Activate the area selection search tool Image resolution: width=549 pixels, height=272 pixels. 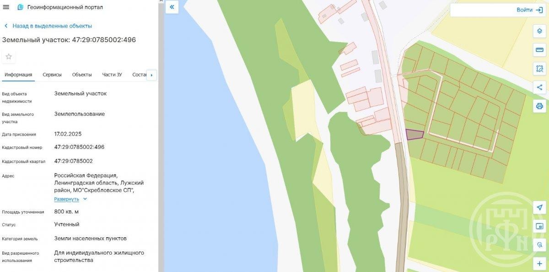point(539,69)
